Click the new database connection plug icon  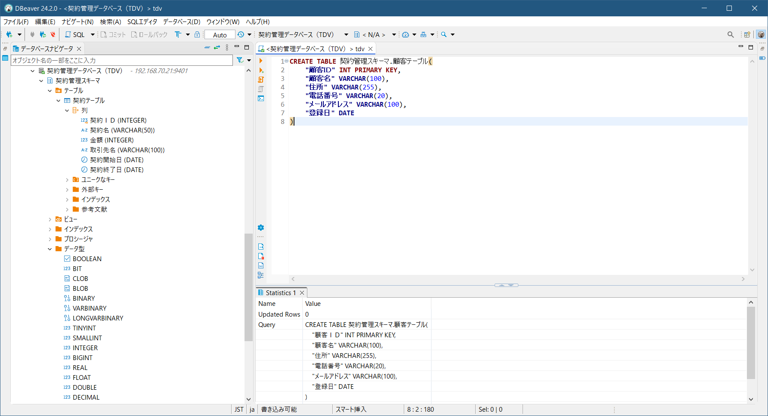[9, 34]
